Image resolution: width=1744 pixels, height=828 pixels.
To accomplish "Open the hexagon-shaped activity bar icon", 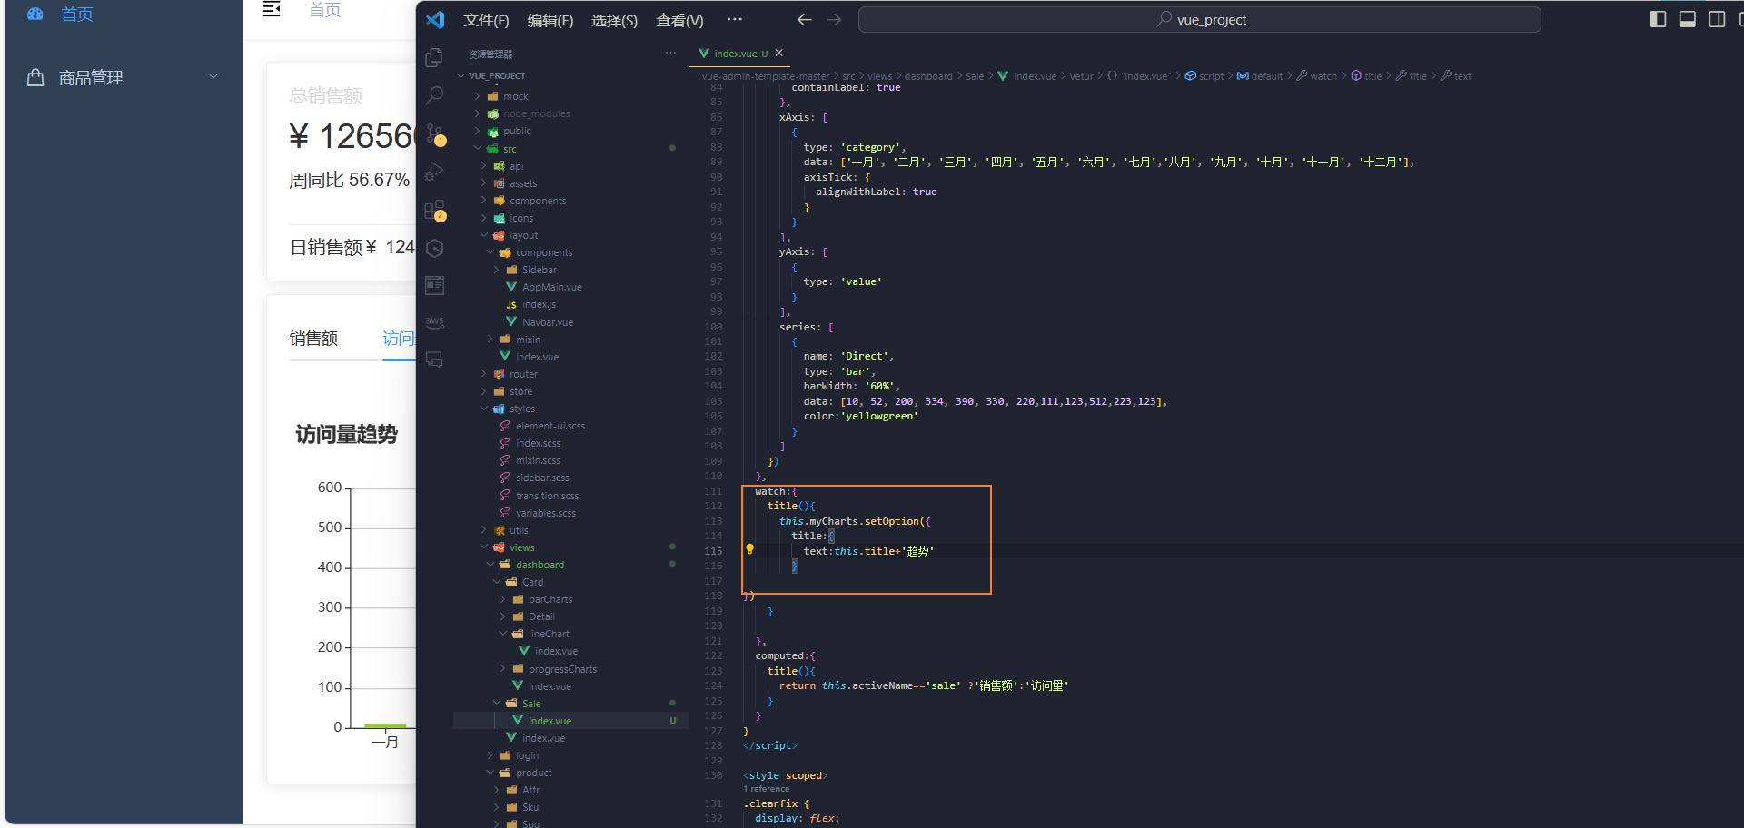I will (434, 248).
